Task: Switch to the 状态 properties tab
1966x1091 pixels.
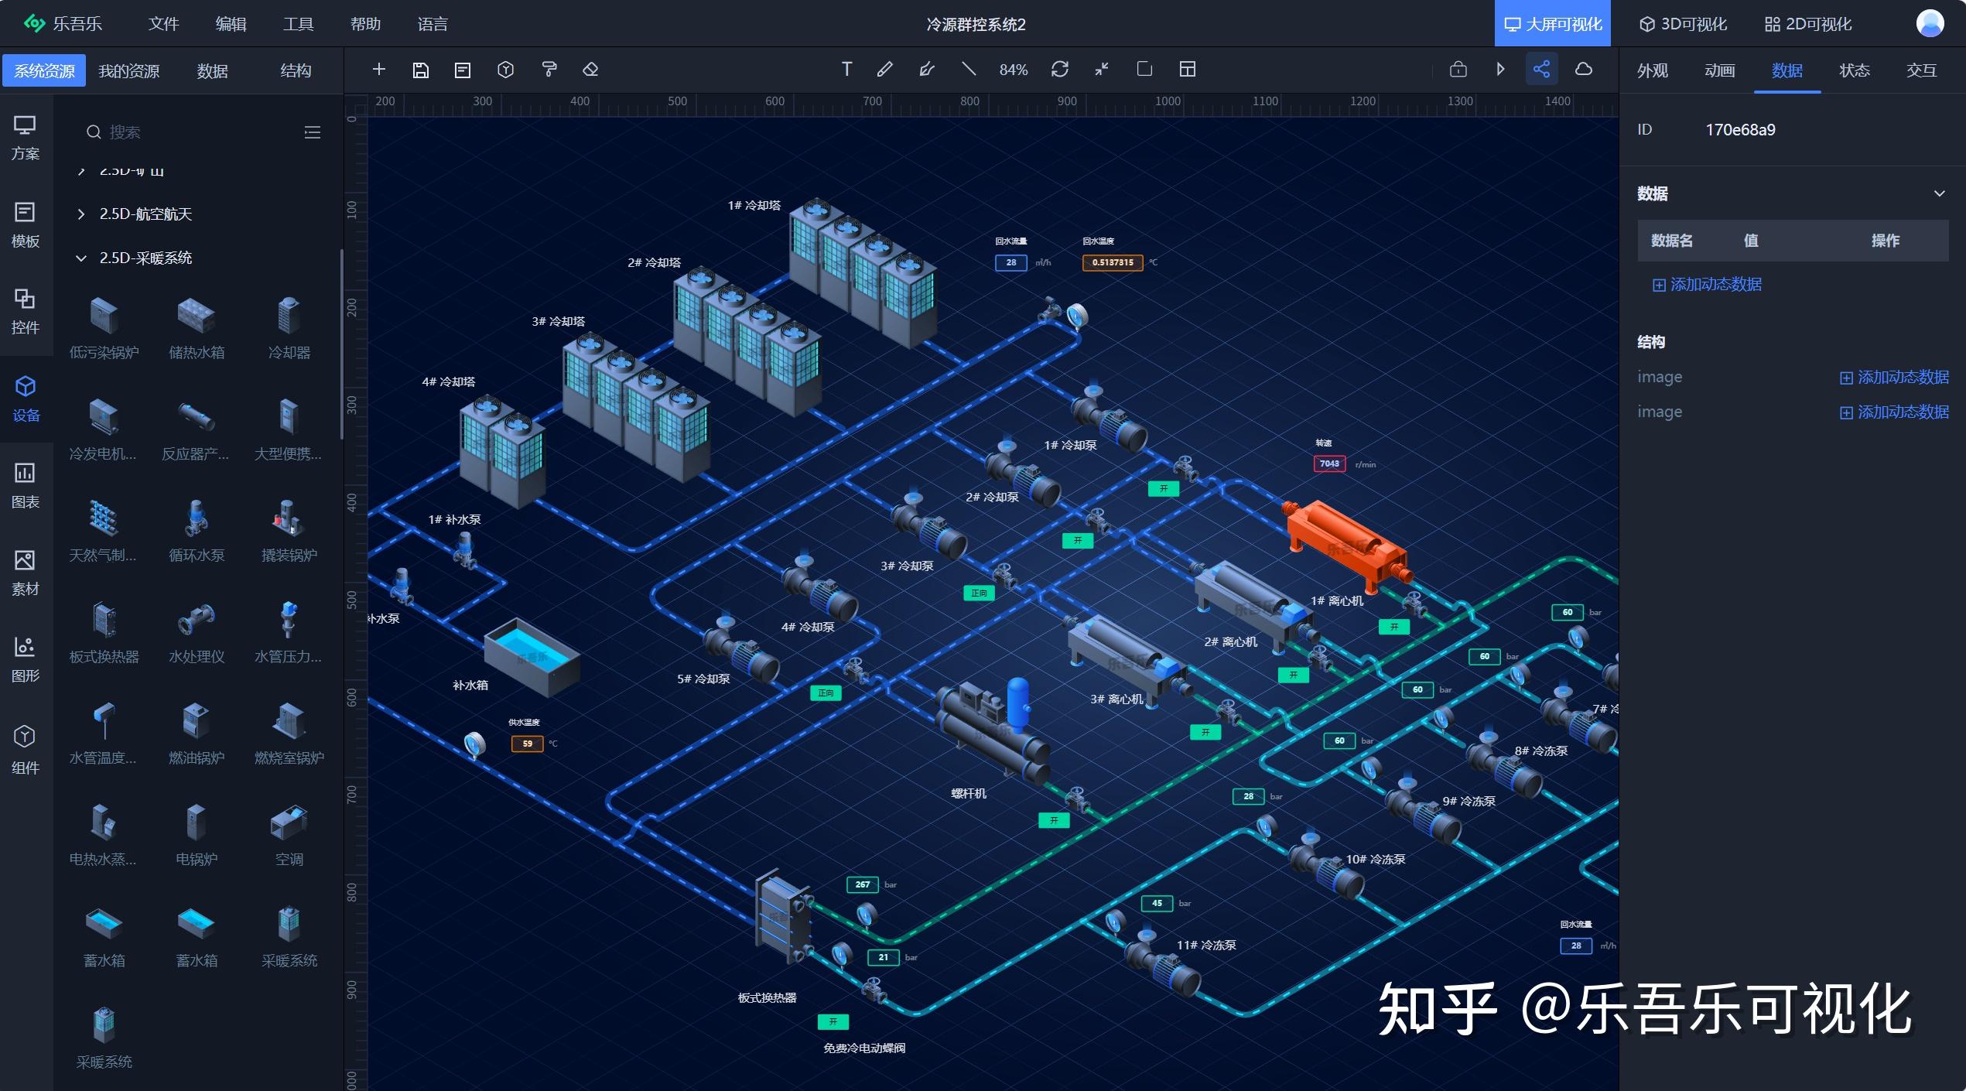Action: [1854, 70]
